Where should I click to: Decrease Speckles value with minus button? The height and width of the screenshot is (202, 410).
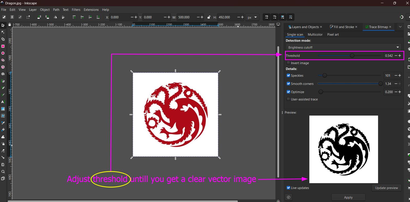pyautogui.click(x=396, y=75)
